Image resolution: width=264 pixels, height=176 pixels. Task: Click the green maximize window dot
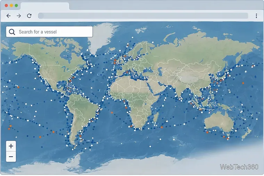(16, 6)
